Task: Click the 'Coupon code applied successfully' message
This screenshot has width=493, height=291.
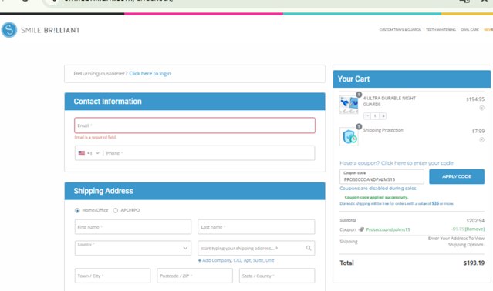Action: pyautogui.click(x=377, y=197)
